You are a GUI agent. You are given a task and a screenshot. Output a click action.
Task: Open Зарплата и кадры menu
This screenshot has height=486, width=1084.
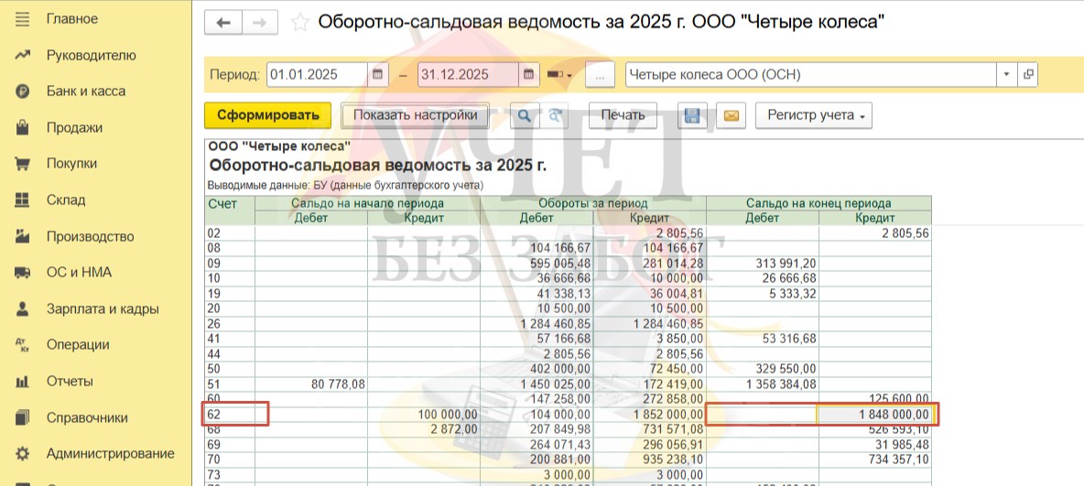pos(103,308)
